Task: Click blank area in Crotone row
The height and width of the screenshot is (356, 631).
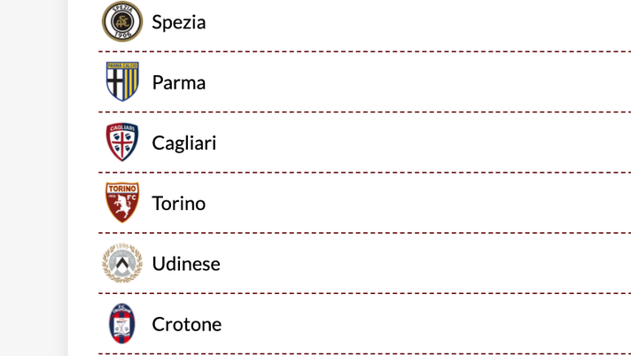Action: pyautogui.click(x=426, y=324)
